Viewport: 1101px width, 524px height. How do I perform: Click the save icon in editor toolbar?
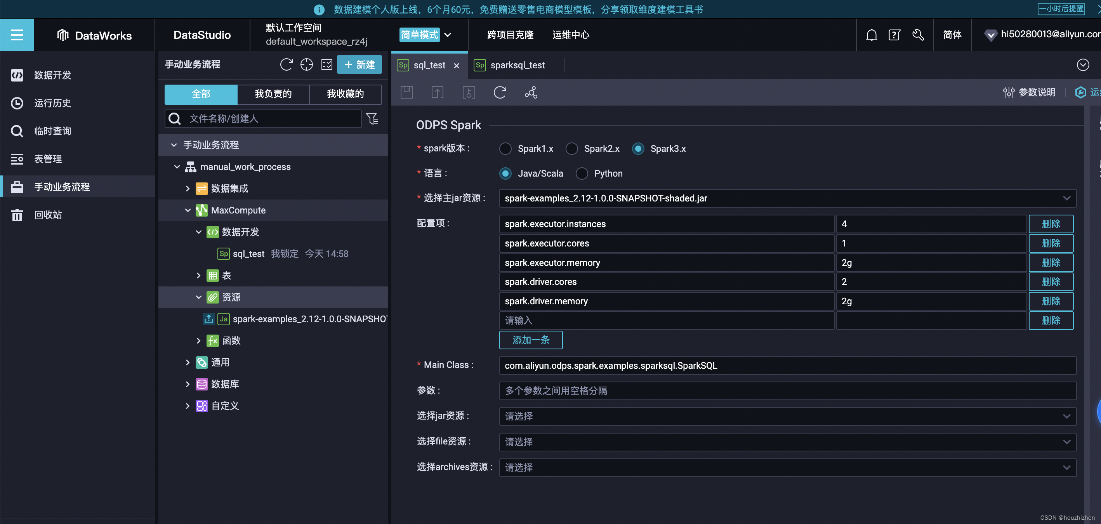(x=406, y=92)
